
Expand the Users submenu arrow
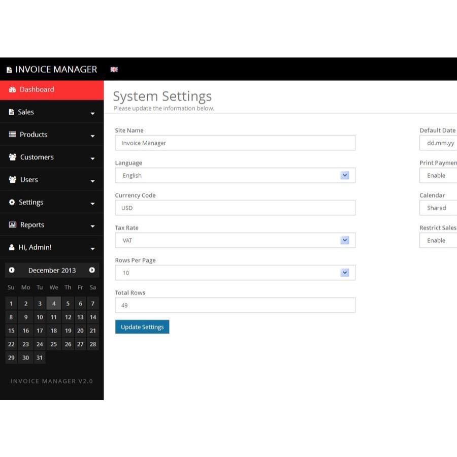click(93, 181)
